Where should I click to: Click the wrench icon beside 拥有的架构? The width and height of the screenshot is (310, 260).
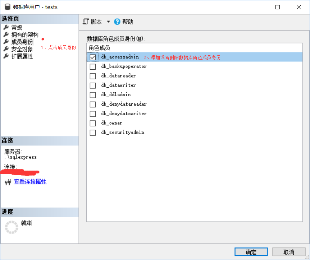tap(6, 34)
